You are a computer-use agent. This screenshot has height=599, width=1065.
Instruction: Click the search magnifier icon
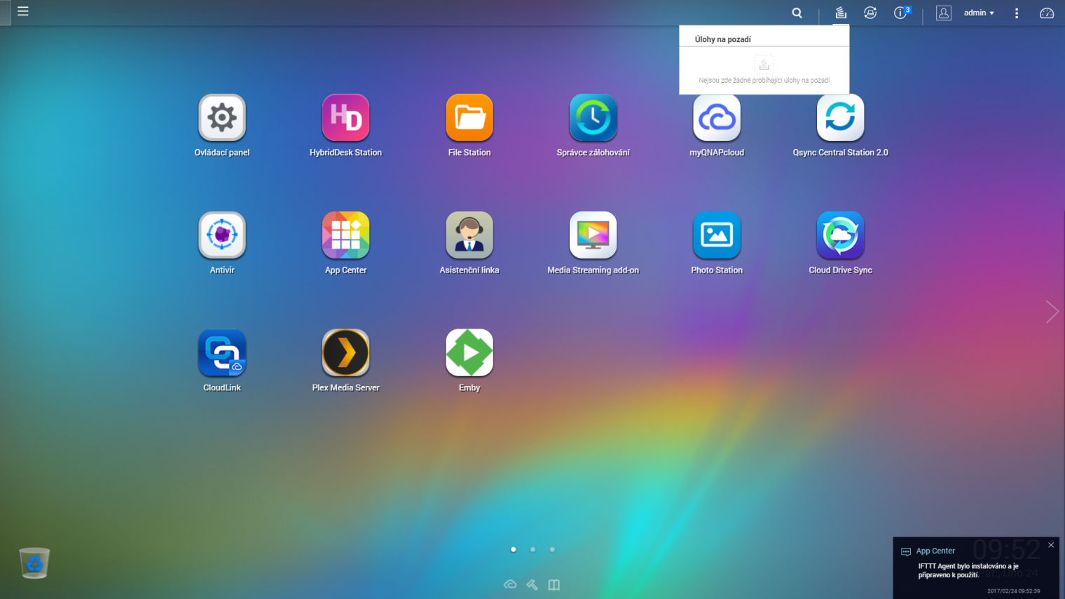click(797, 13)
